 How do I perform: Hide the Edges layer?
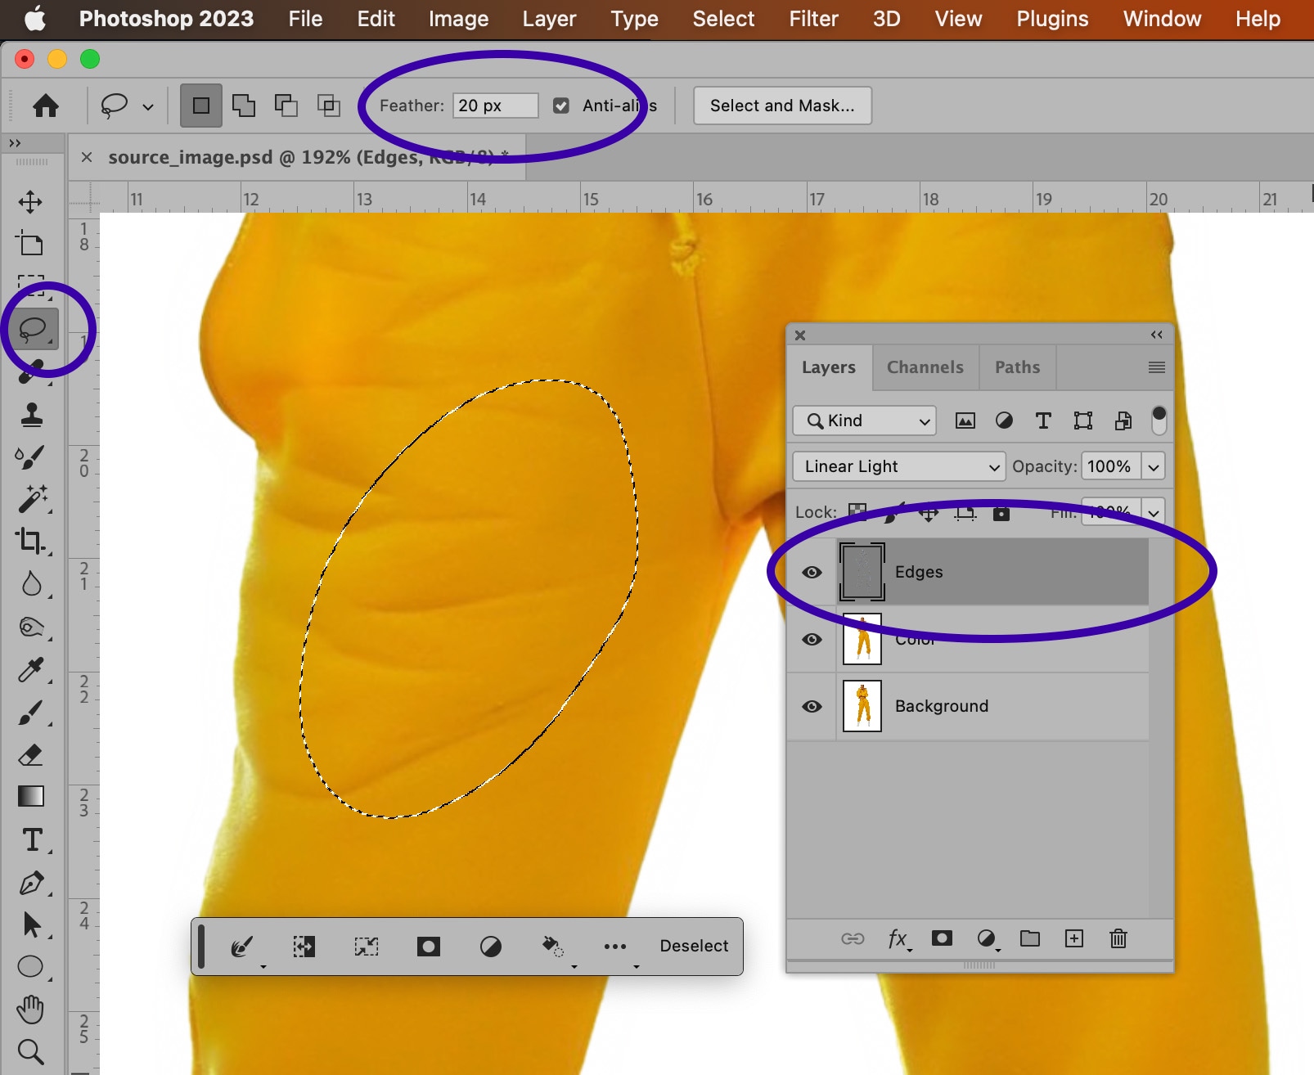coord(812,572)
